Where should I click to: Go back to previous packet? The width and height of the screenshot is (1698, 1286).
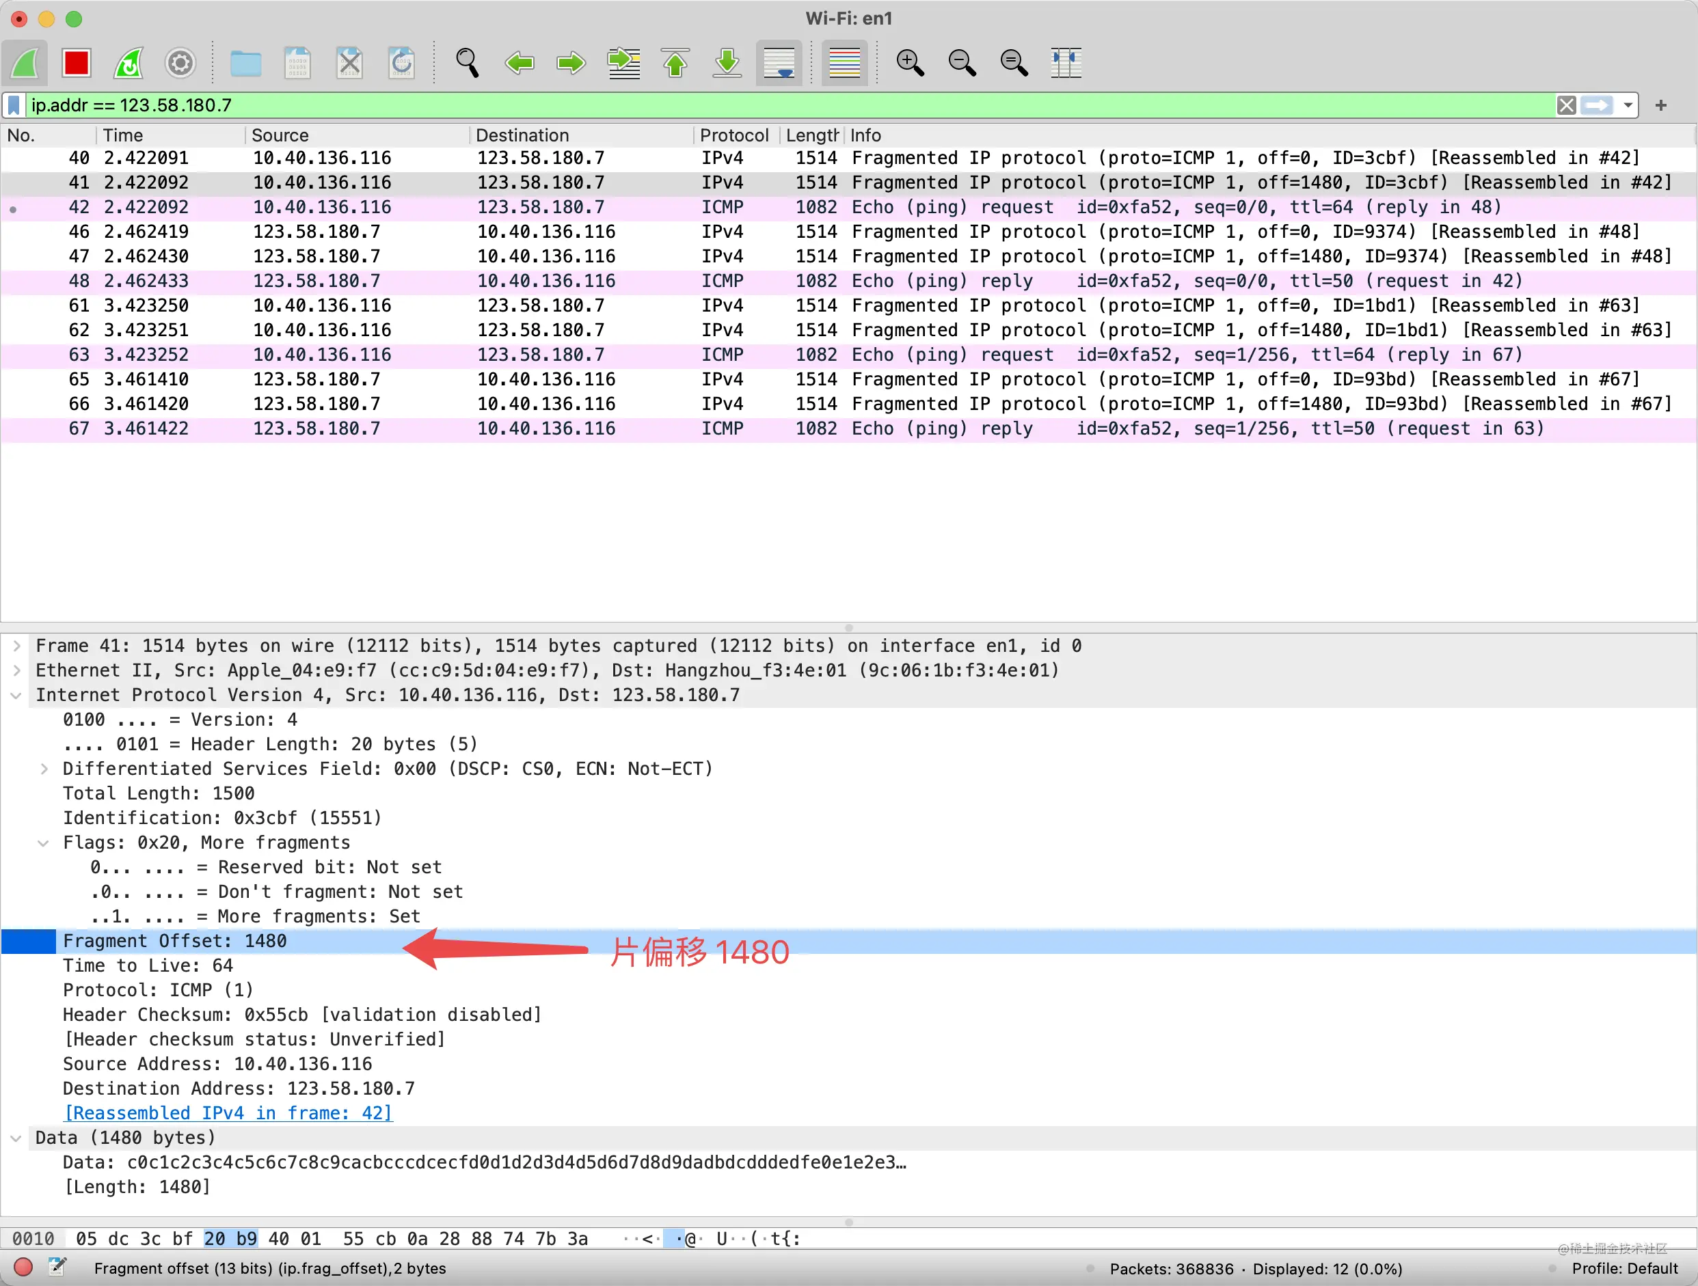coord(520,63)
